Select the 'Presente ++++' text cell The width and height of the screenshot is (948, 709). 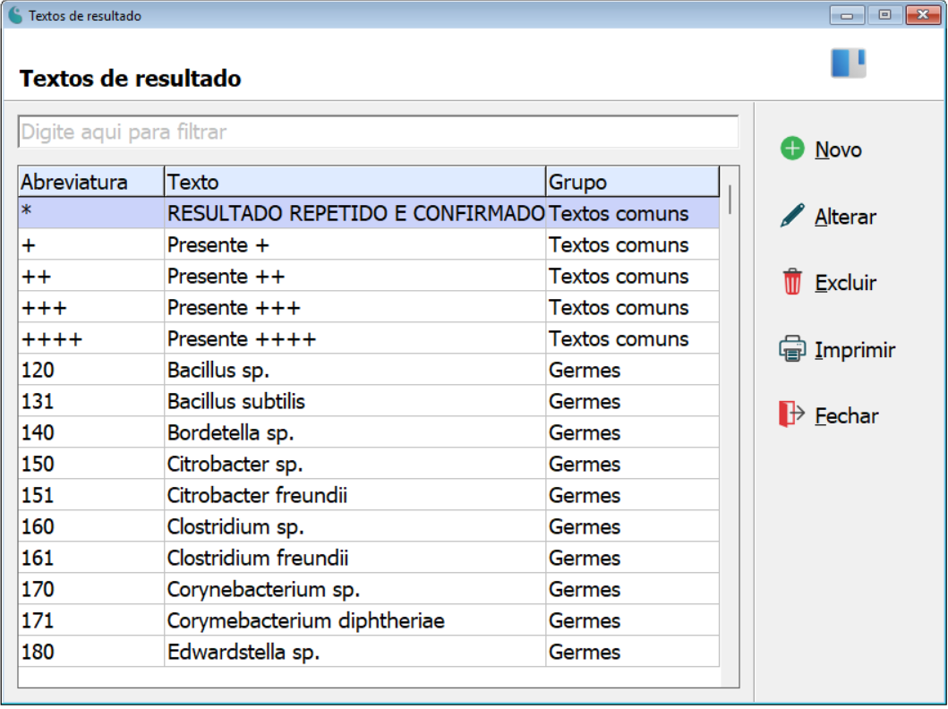click(x=354, y=338)
